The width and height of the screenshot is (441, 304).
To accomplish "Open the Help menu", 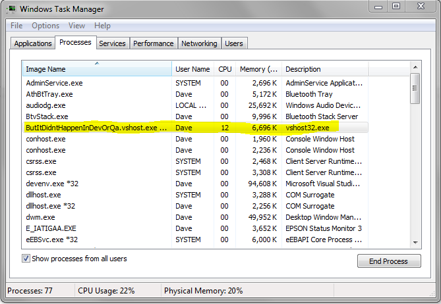I will tap(102, 26).
